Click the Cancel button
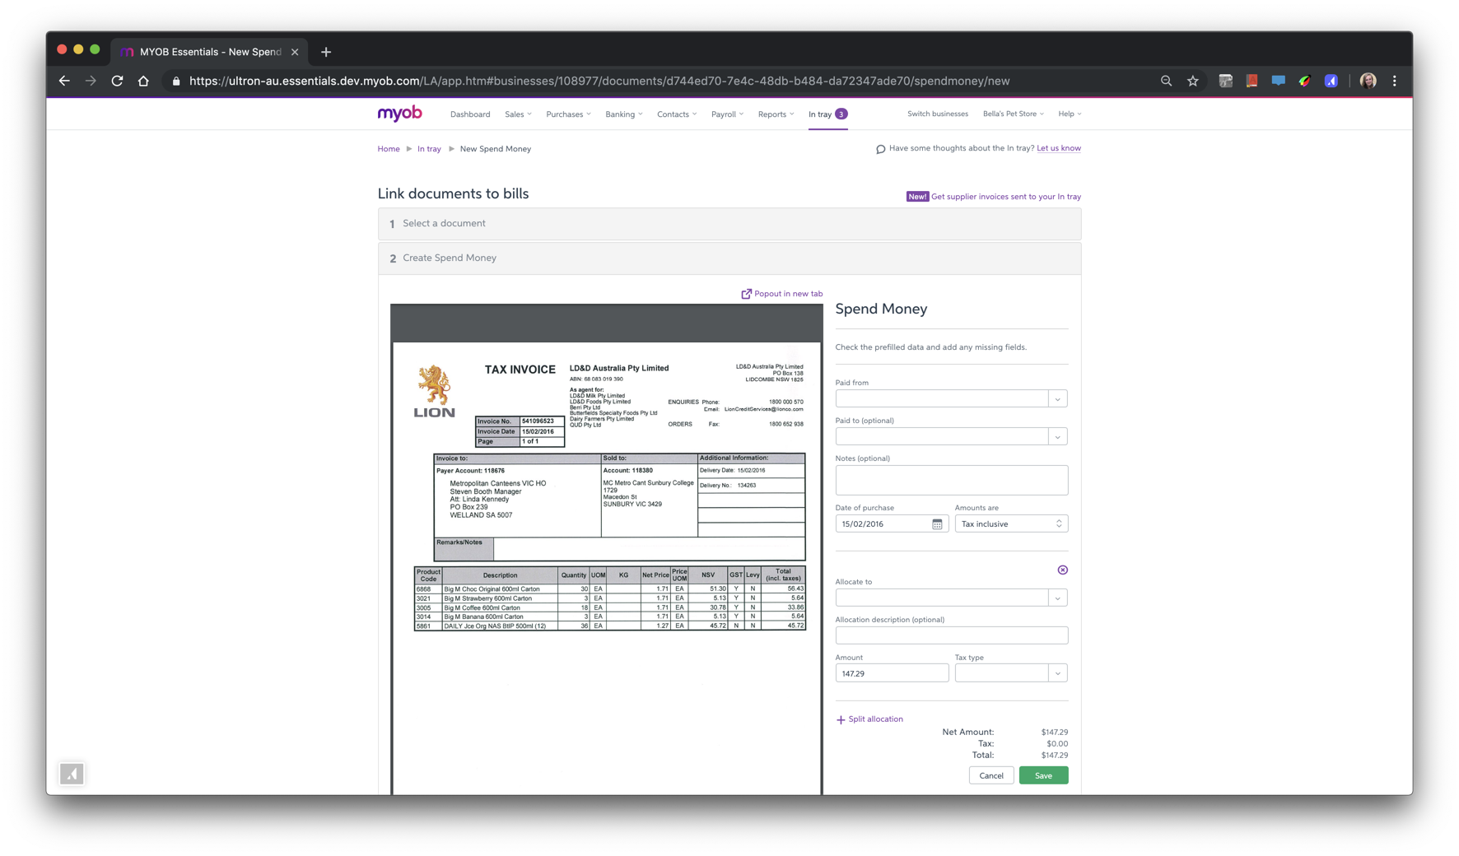The width and height of the screenshot is (1459, 856). (991, 775)
